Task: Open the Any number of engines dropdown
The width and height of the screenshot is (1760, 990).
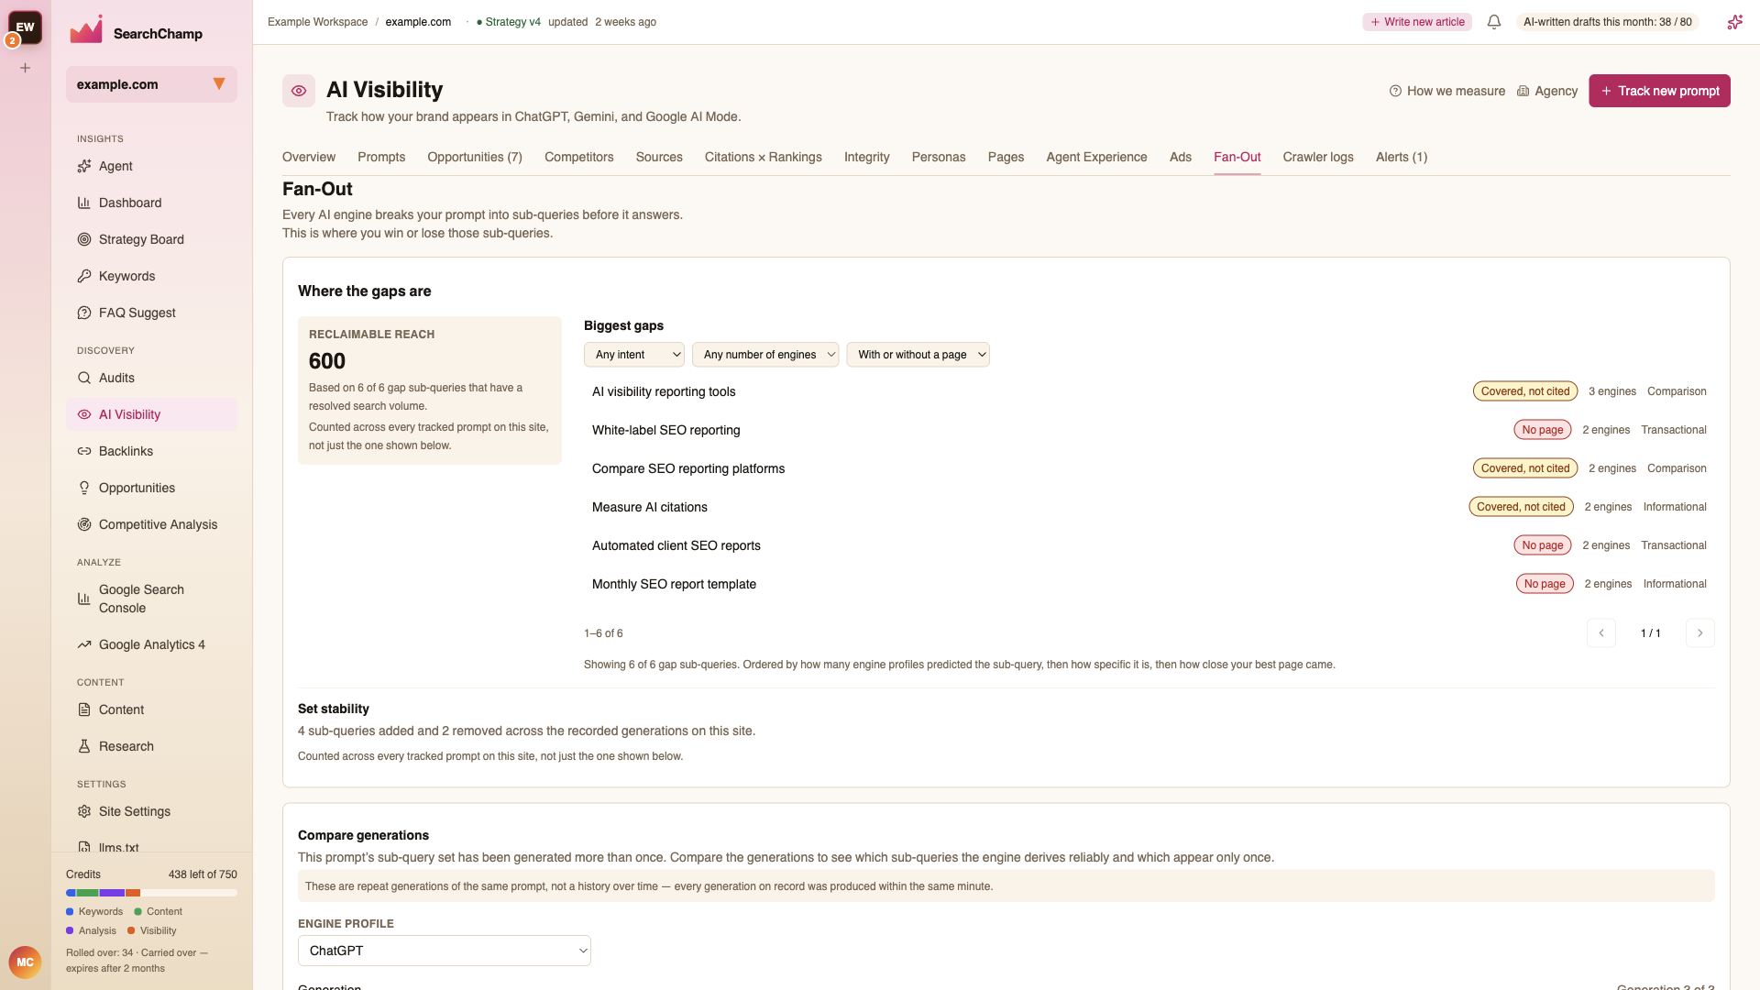Action: [765, 355]
